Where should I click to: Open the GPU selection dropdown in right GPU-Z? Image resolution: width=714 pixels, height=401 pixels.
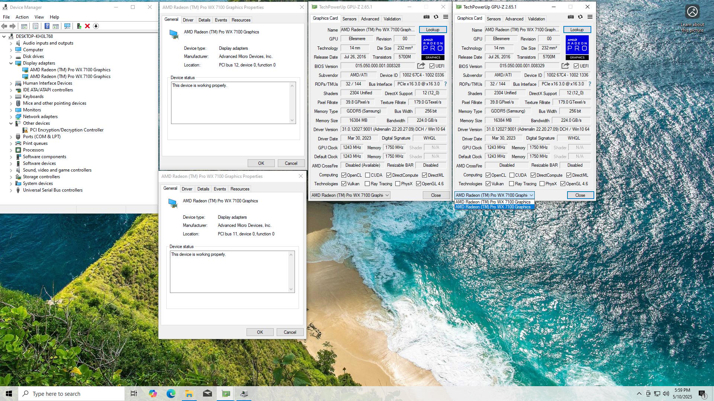coord(494,195)
